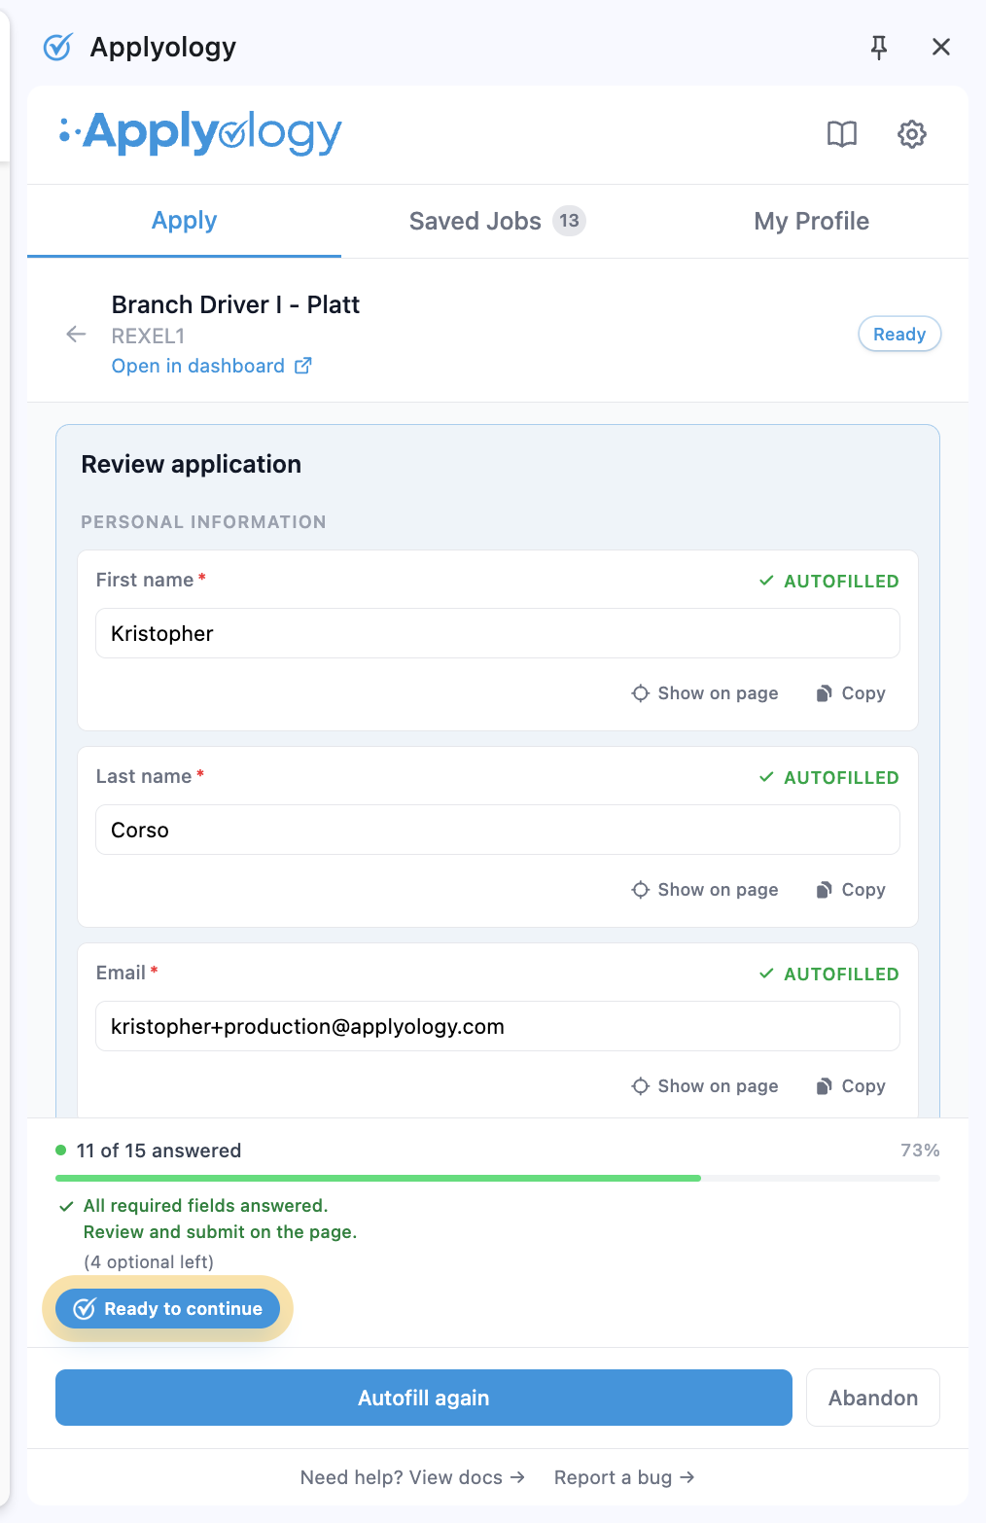986x1523 pixels.
Task: Click the PERSONAL INFORMATION section label
Action: click(x=203, y=522)
